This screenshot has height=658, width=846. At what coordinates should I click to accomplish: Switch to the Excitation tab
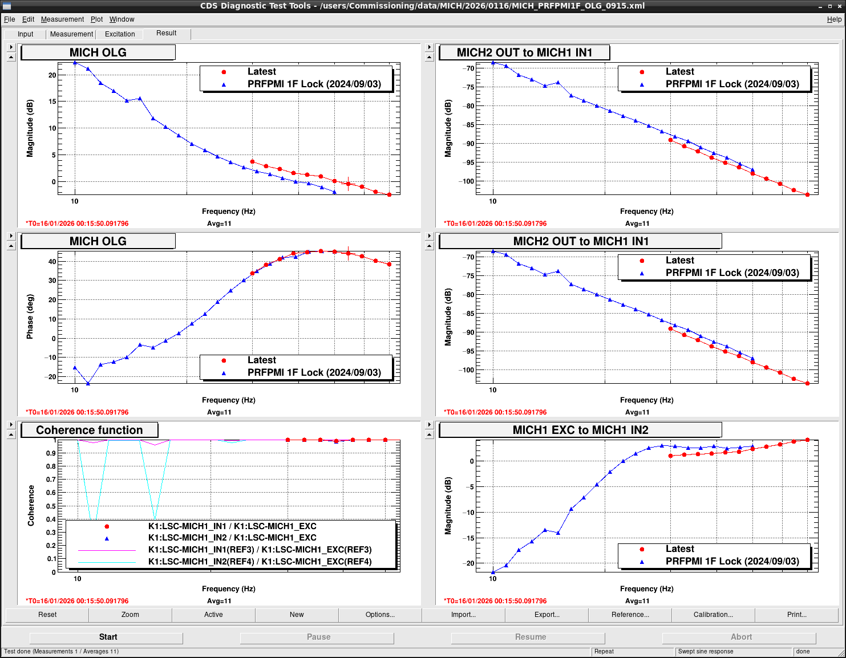(x=120, y=34)
